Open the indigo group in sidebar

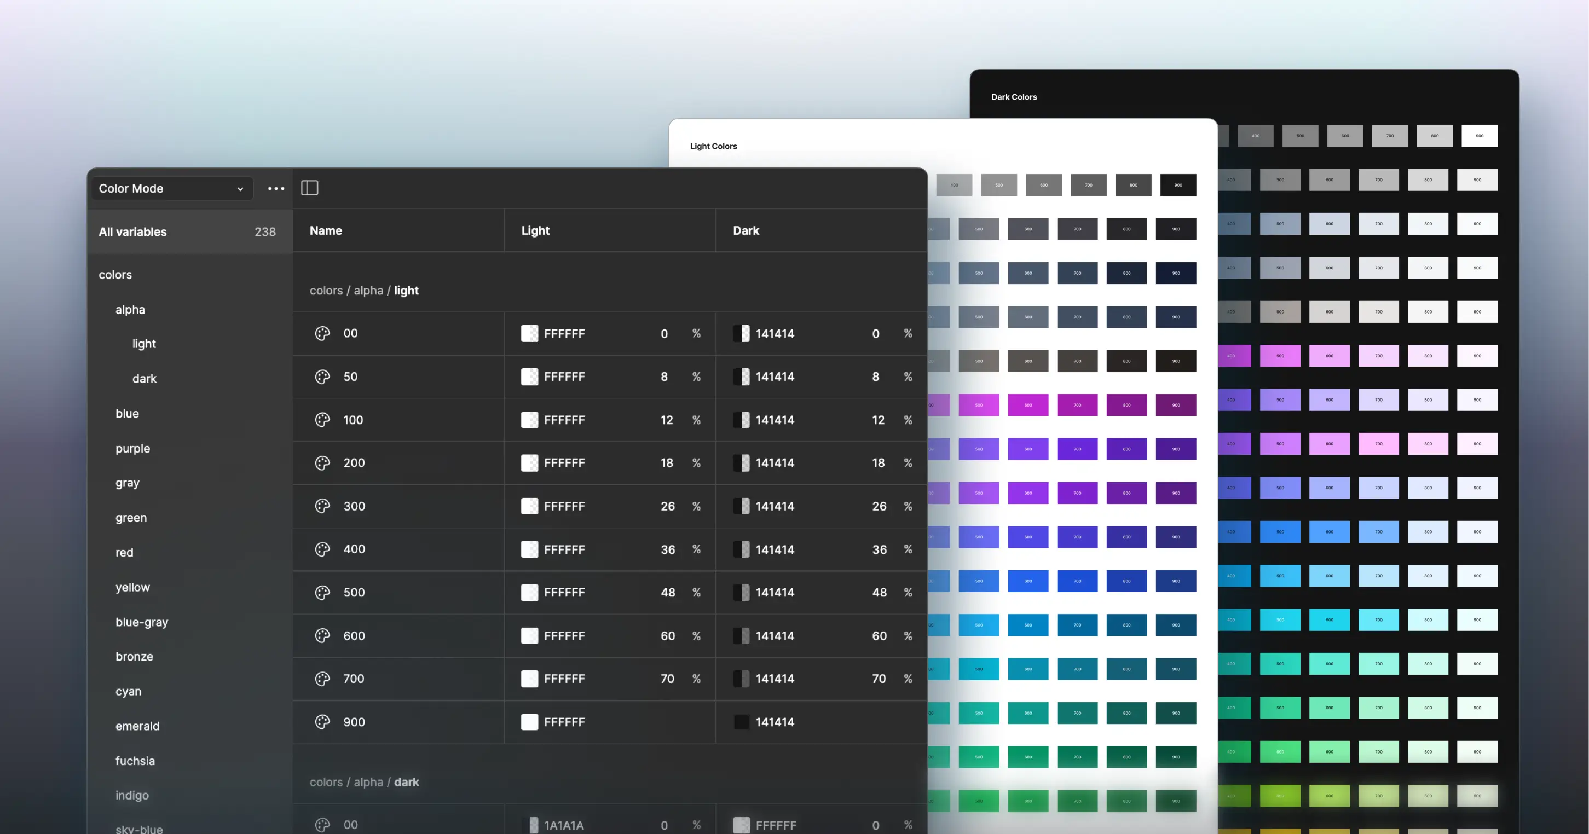pyautogui.click(x=132, y=795)
